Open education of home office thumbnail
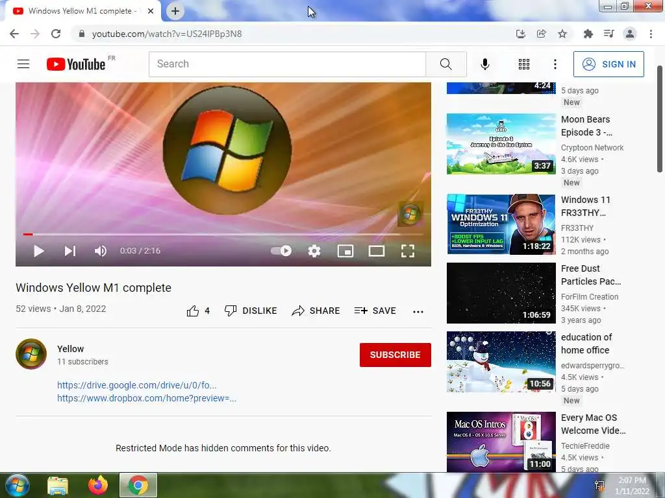The width and height of the screenshot is (665, 498). (x=501, y=362)
